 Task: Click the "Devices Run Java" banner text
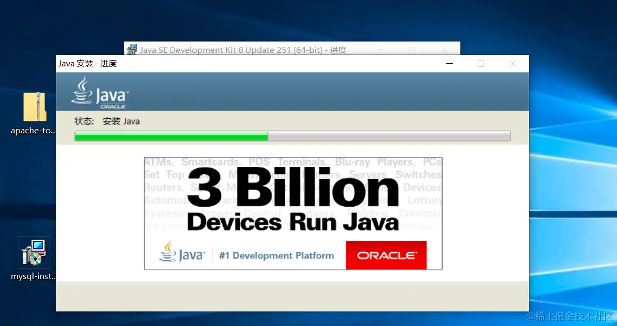coord(293,222)
